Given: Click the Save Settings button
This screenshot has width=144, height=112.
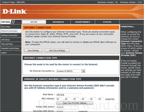Looking at the screenshot, I should pos(33,50).
